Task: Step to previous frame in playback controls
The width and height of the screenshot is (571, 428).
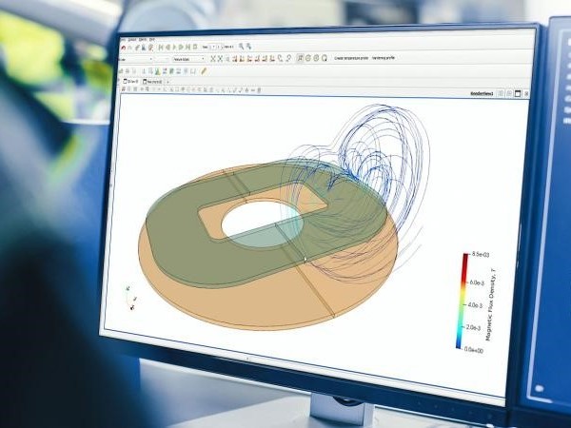Action: click(x=168, y=47)
